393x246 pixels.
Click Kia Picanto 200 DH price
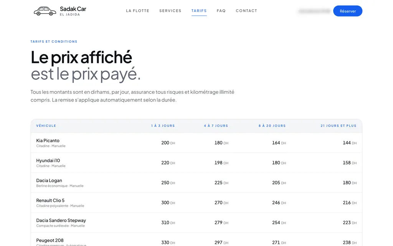pyautogui.click(x=168, y=143)
